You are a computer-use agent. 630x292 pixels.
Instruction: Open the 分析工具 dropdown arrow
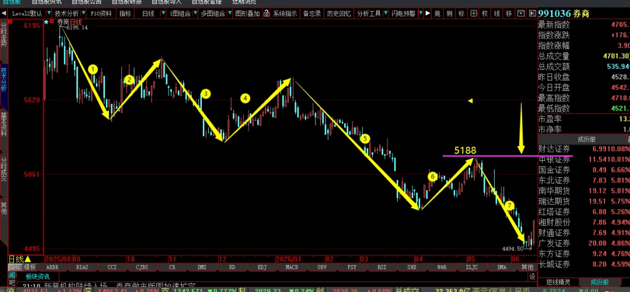tap(386, 13)
